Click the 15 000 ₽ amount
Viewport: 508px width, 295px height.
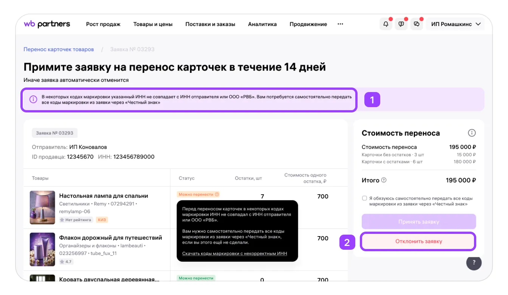(x=466, y=155)
